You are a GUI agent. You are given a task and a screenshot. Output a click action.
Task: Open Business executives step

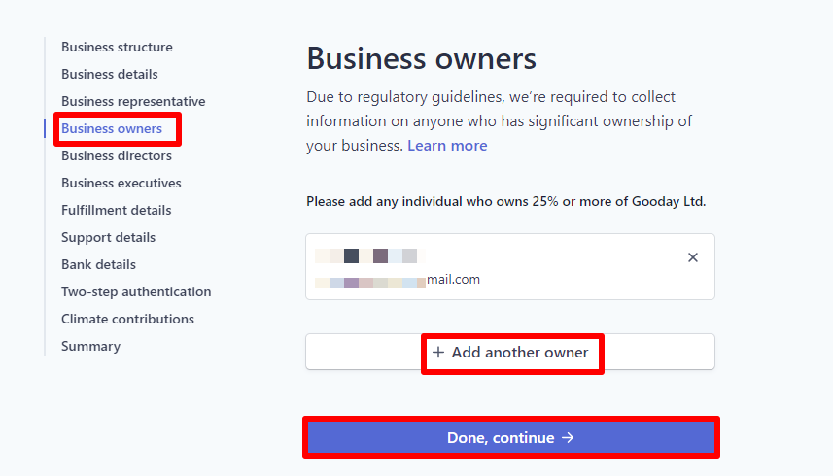click(121, 183)
